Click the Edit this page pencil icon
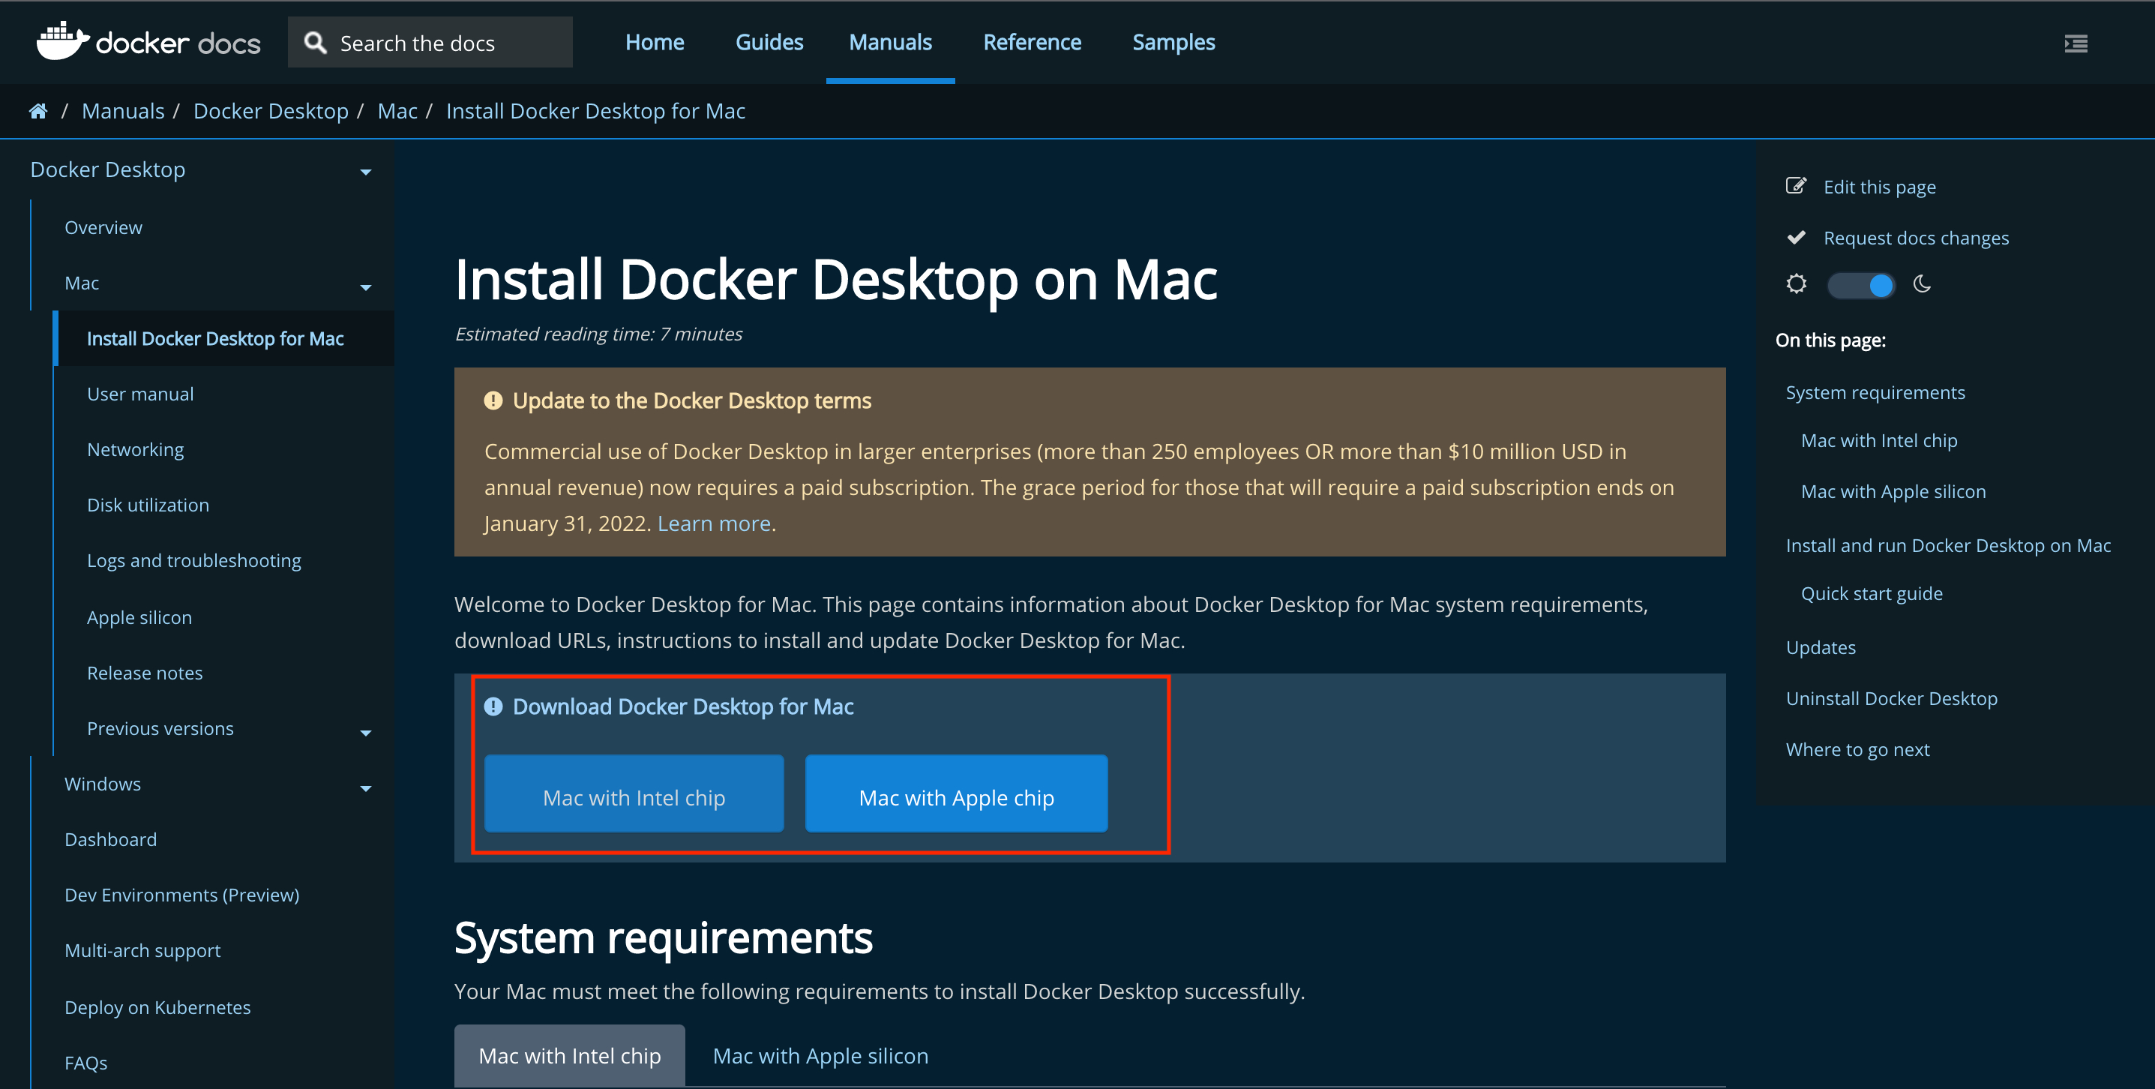 click(x=1795, y=186)
